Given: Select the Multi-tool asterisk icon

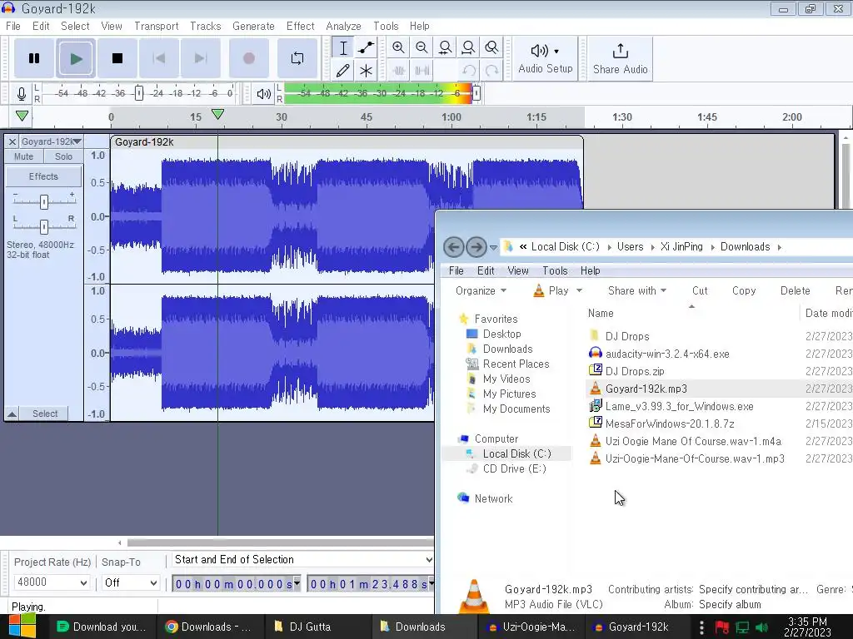Looking at the screenshot, I should [367, 71].
